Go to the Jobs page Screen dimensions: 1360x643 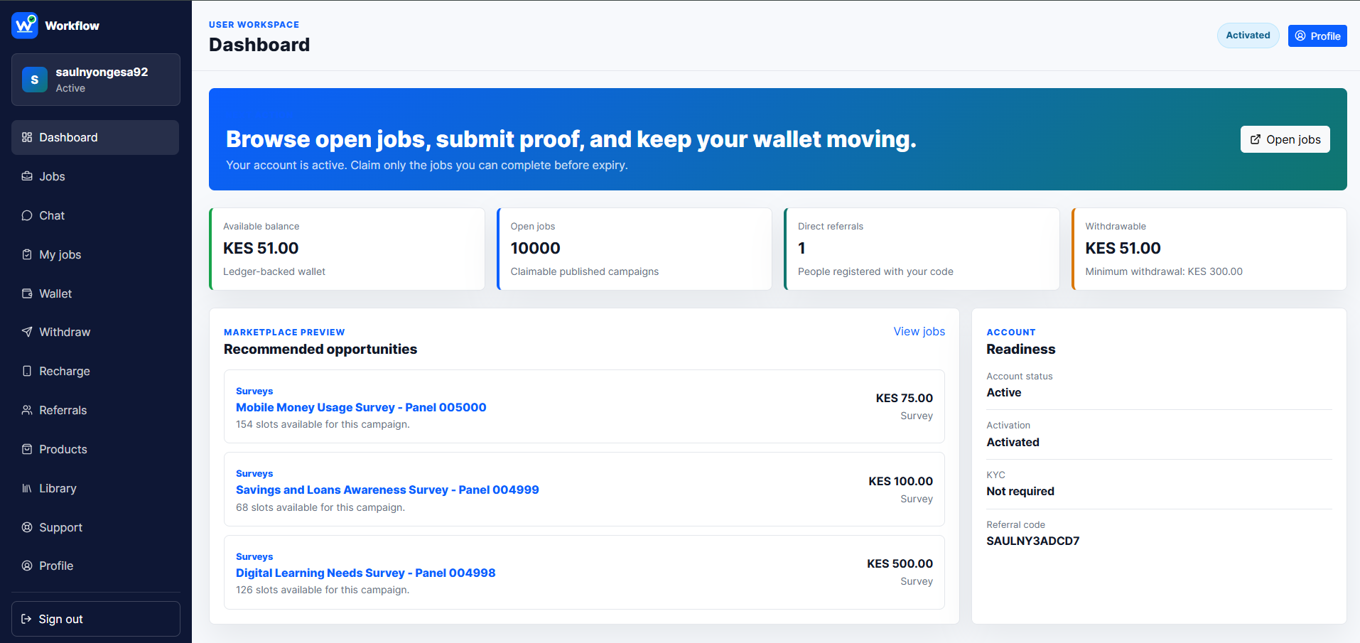click(95, 176)
